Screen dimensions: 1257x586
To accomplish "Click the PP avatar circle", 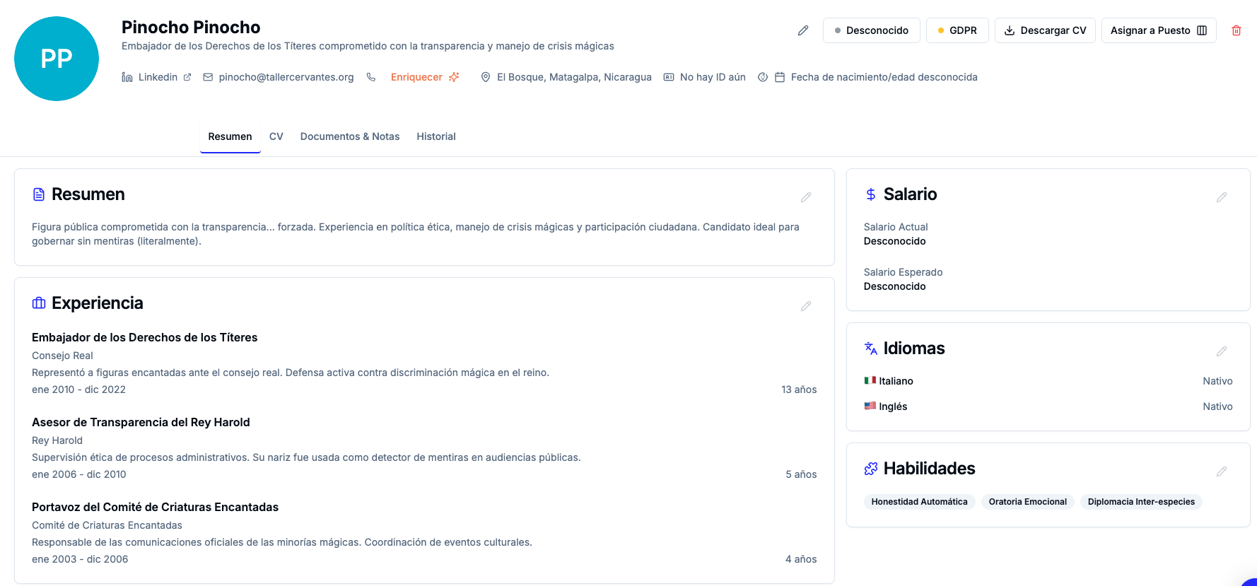I will click(x=57, y=59).
